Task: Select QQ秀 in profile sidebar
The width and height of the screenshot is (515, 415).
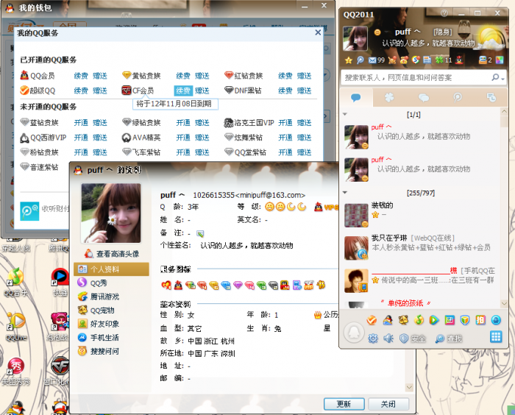Action: [111, 283]
